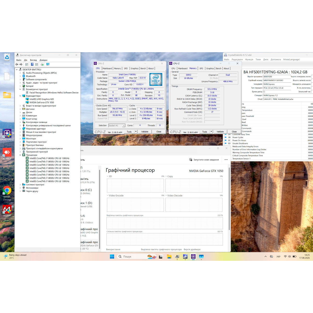Viewport: 313px width, 313px height.
Task: Click the Forward arrow in Device Manager toolbar
Action: click(21, 64)
